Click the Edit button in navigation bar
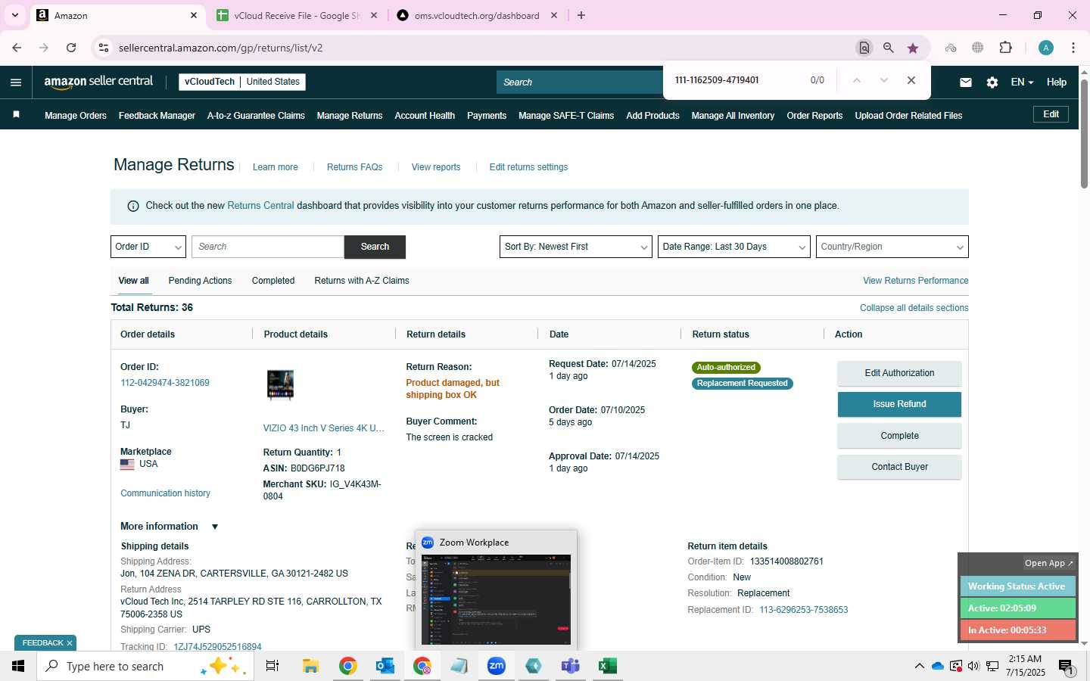Viewport: 1090px width, 681px height. coord(1051,114)
